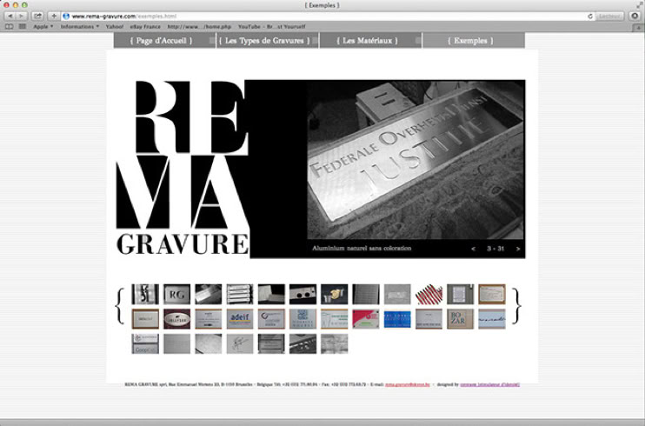Go to Page d'Accueil tab

pyautogui.click(x=162, y=40)
